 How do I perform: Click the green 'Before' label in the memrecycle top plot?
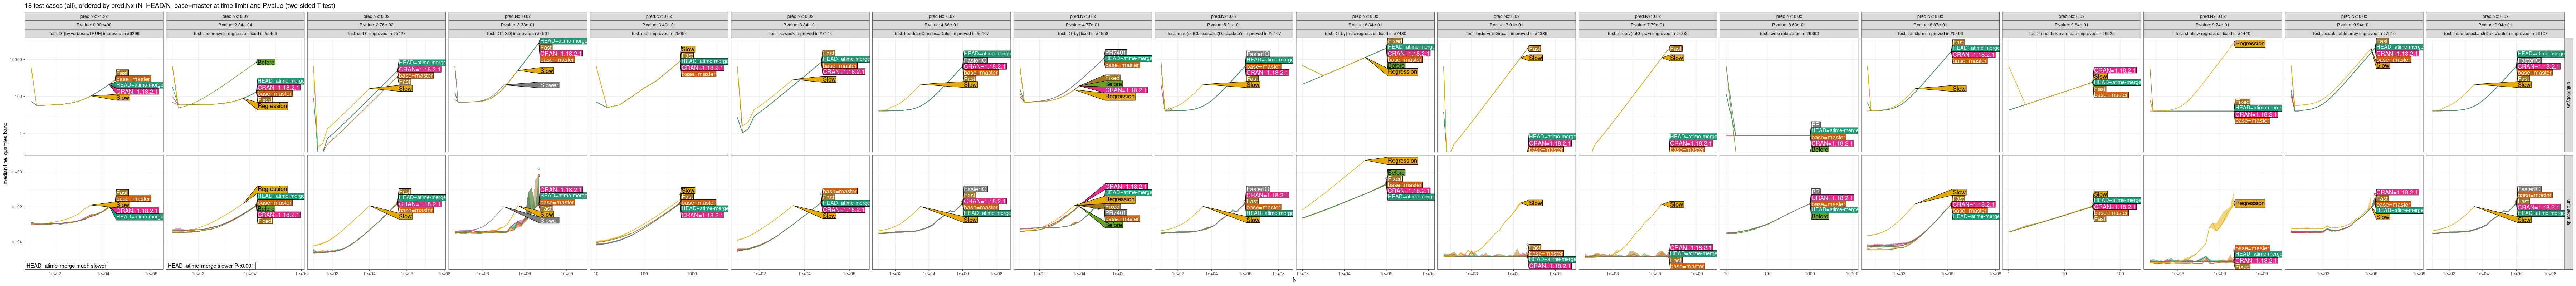[x=266, y=62]
